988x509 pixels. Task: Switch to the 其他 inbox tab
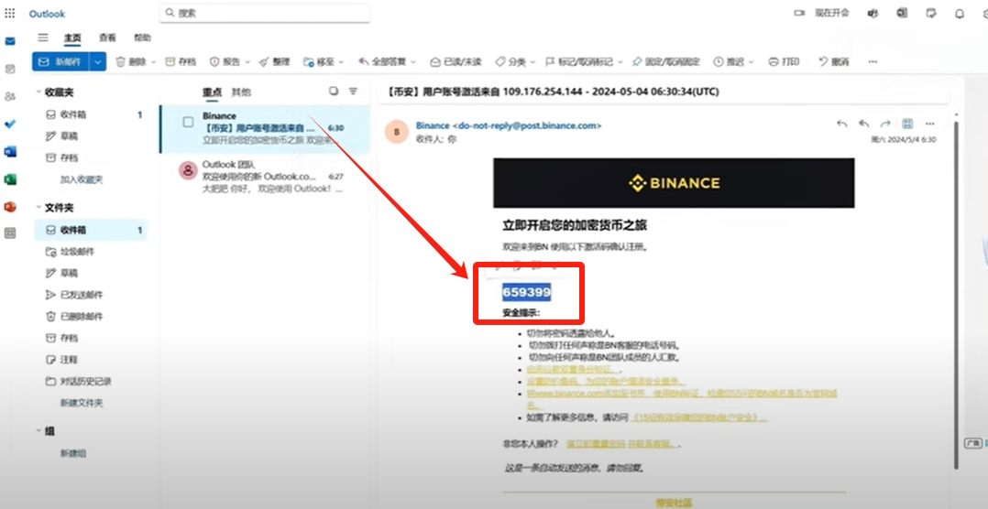(240, 92)
